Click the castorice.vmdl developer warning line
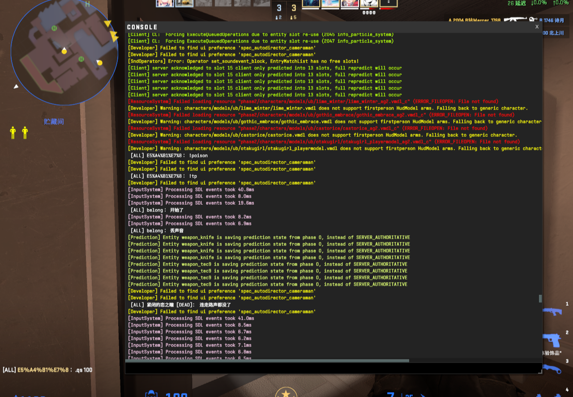The width and height of the screenshot is (573, 397). point(322,135)
